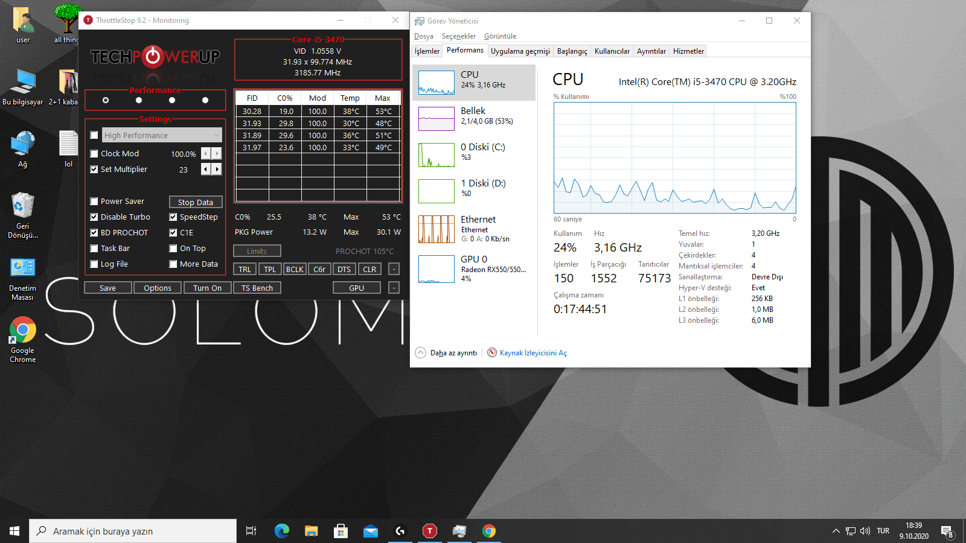Image resolution: width=966 pixels, height=543 pixels.
Task: Open the volume control in system tray
Action: coord(865,531)
